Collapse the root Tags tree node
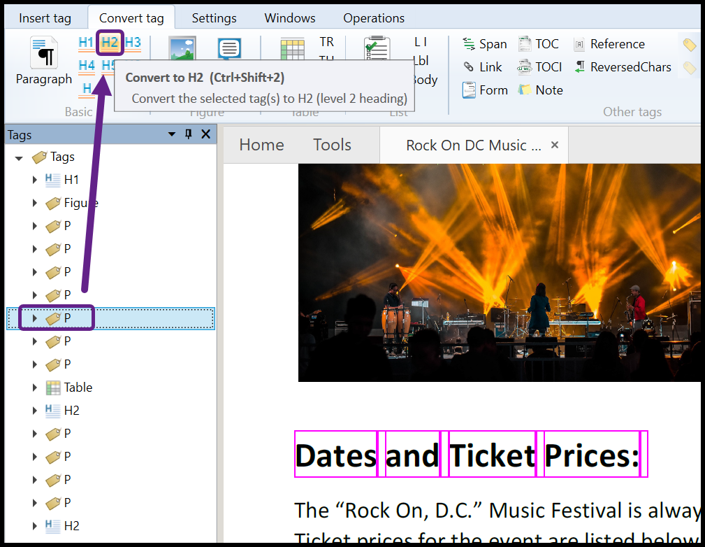The height and width of the screenshot is (547, 705). click(x=19, y=157)
